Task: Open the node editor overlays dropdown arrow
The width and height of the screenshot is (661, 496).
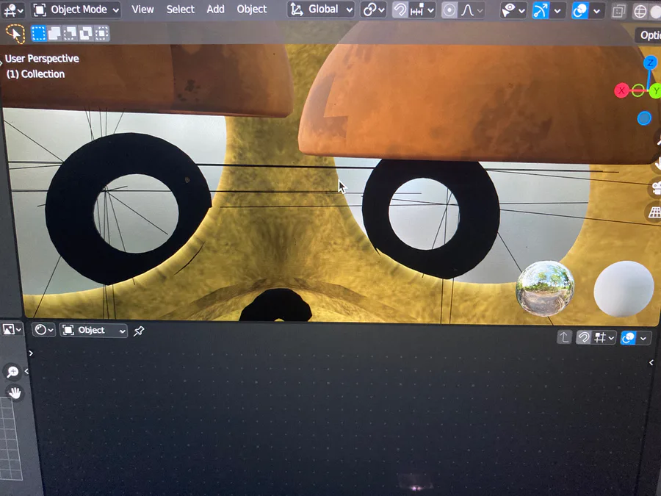Action: pos(643,338)
